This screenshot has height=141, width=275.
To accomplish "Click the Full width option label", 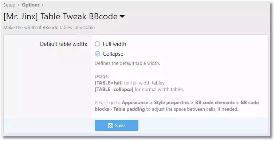I will [114, 44].
